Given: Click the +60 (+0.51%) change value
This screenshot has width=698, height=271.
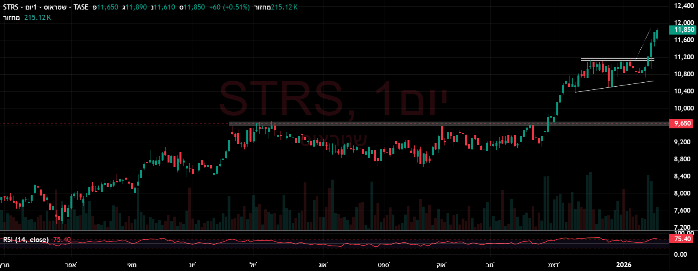Looking at the screenshot, I should [230, 7].
